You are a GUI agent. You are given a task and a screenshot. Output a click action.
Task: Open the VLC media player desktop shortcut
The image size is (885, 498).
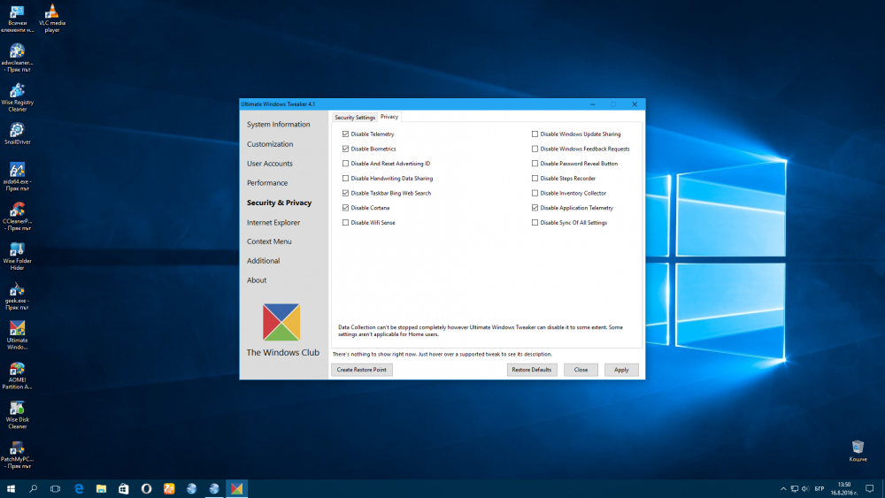(x=52, y=18)
